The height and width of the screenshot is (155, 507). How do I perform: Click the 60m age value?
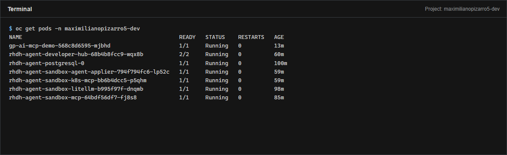(x=279, y=54)
